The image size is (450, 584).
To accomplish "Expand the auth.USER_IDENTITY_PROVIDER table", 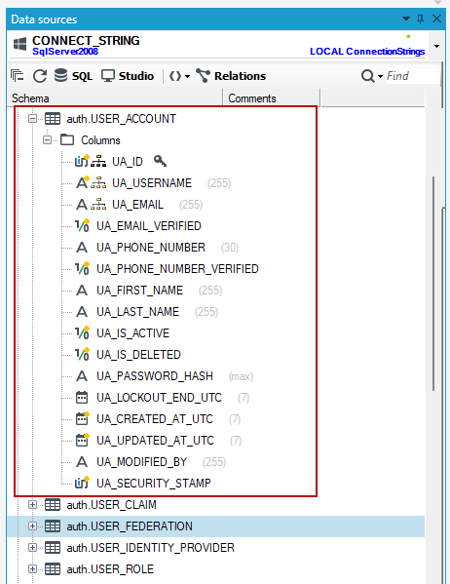I will [32, 548].
